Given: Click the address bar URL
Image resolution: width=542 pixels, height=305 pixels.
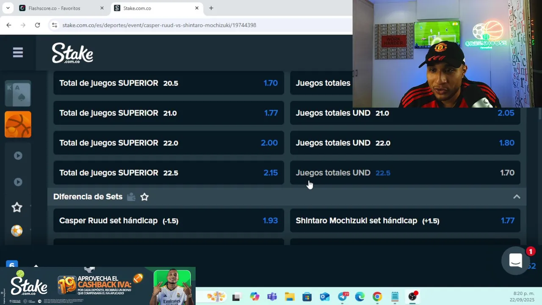Looking at the screenshot, I should pos(159,25).
